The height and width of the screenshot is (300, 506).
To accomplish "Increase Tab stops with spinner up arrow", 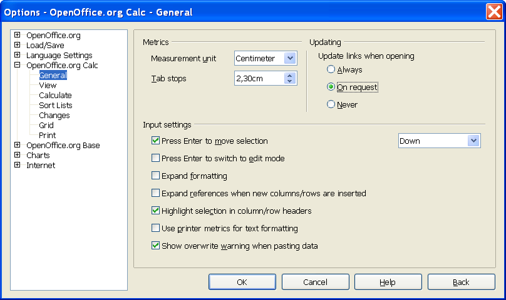I will point(289,76).
